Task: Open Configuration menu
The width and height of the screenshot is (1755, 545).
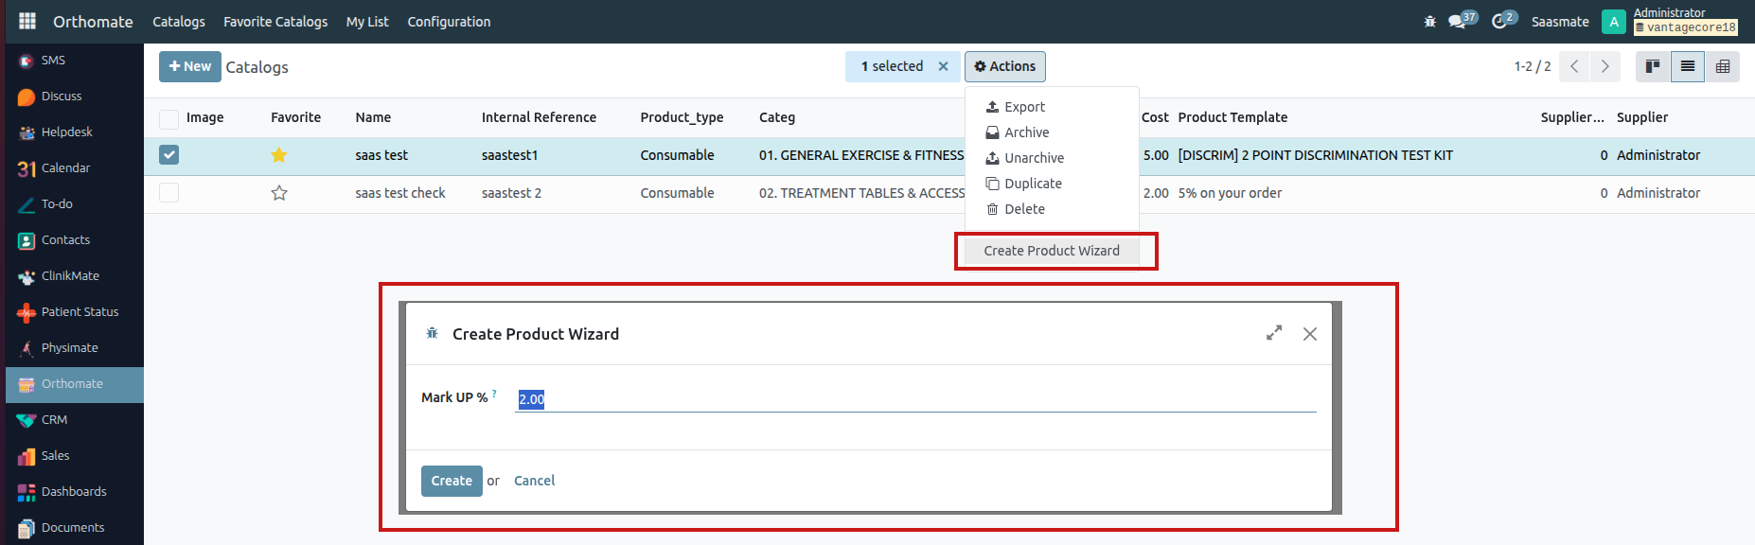Action: (449, 21)
